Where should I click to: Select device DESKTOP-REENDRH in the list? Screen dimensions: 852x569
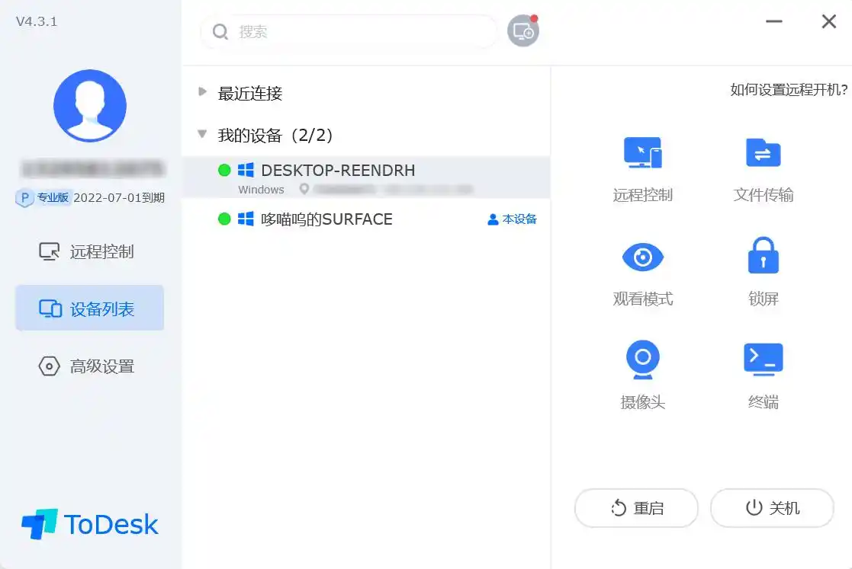(366, 177)
